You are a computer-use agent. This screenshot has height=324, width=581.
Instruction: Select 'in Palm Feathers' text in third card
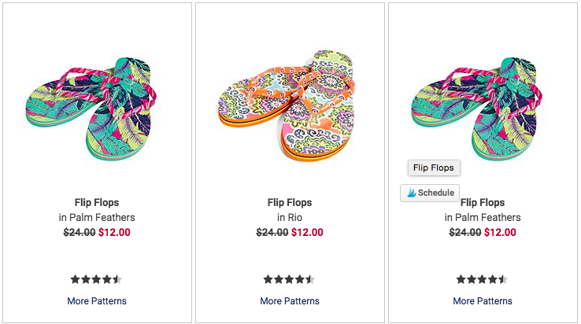tap(483, 217)
